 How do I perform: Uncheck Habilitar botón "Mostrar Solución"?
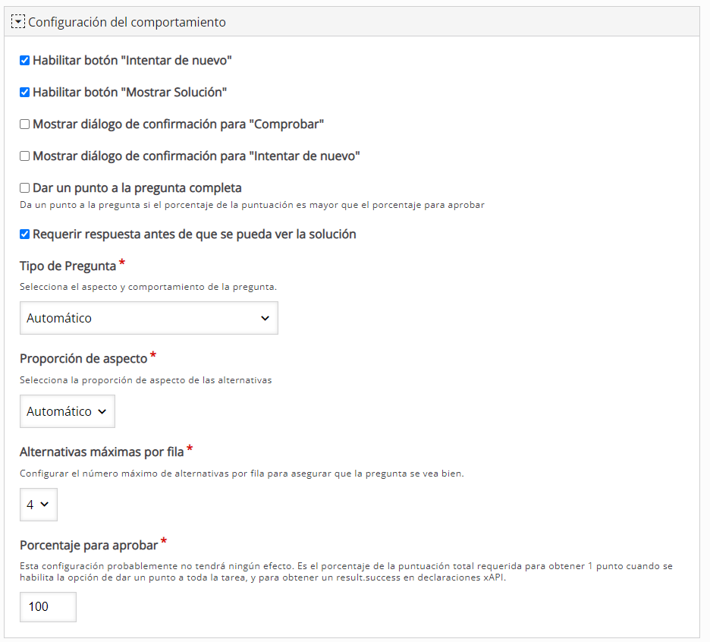point(24,93)
